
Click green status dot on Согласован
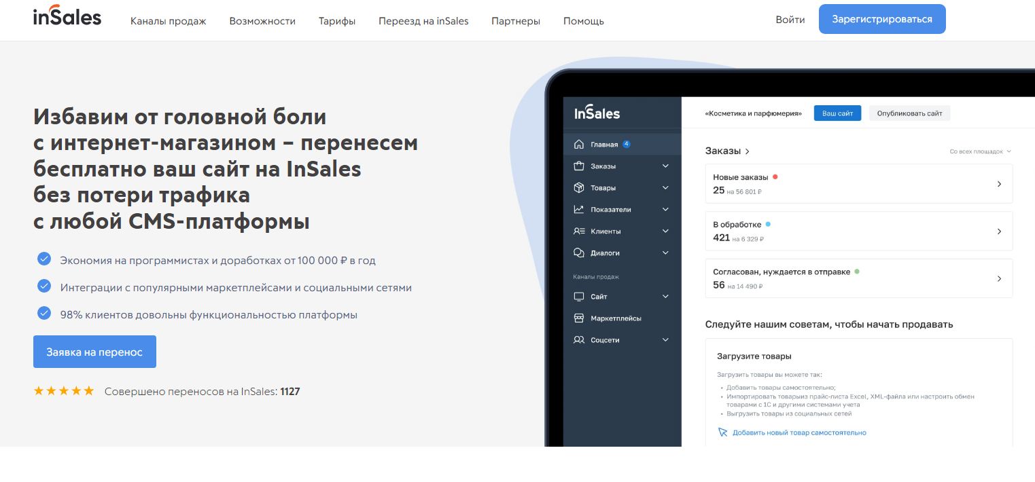pyautogui.click(x=857, y=271)
